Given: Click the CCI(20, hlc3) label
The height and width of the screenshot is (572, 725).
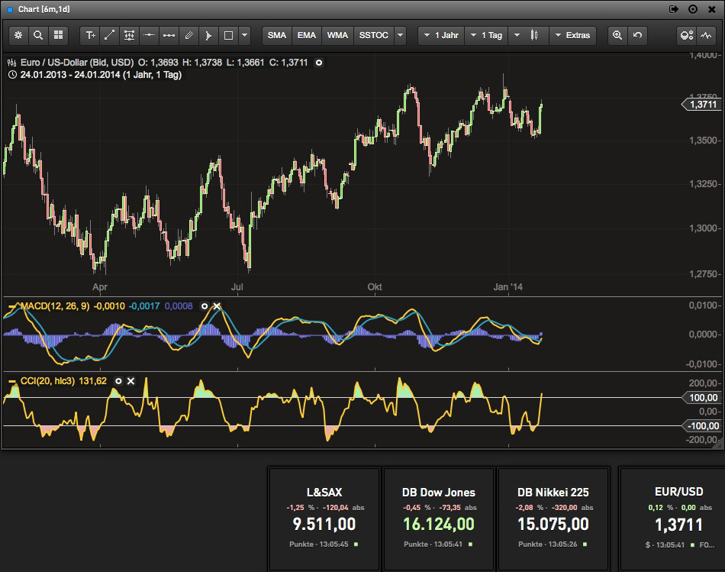Looking at the screenshot, I should point(47,381).
